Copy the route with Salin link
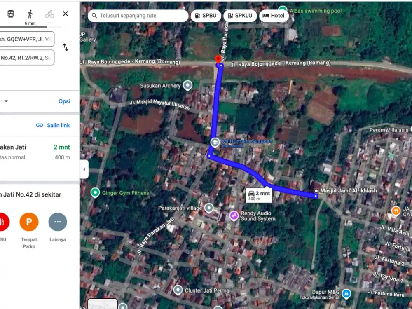Screen dimensions: 412x309 pos(53,125)
